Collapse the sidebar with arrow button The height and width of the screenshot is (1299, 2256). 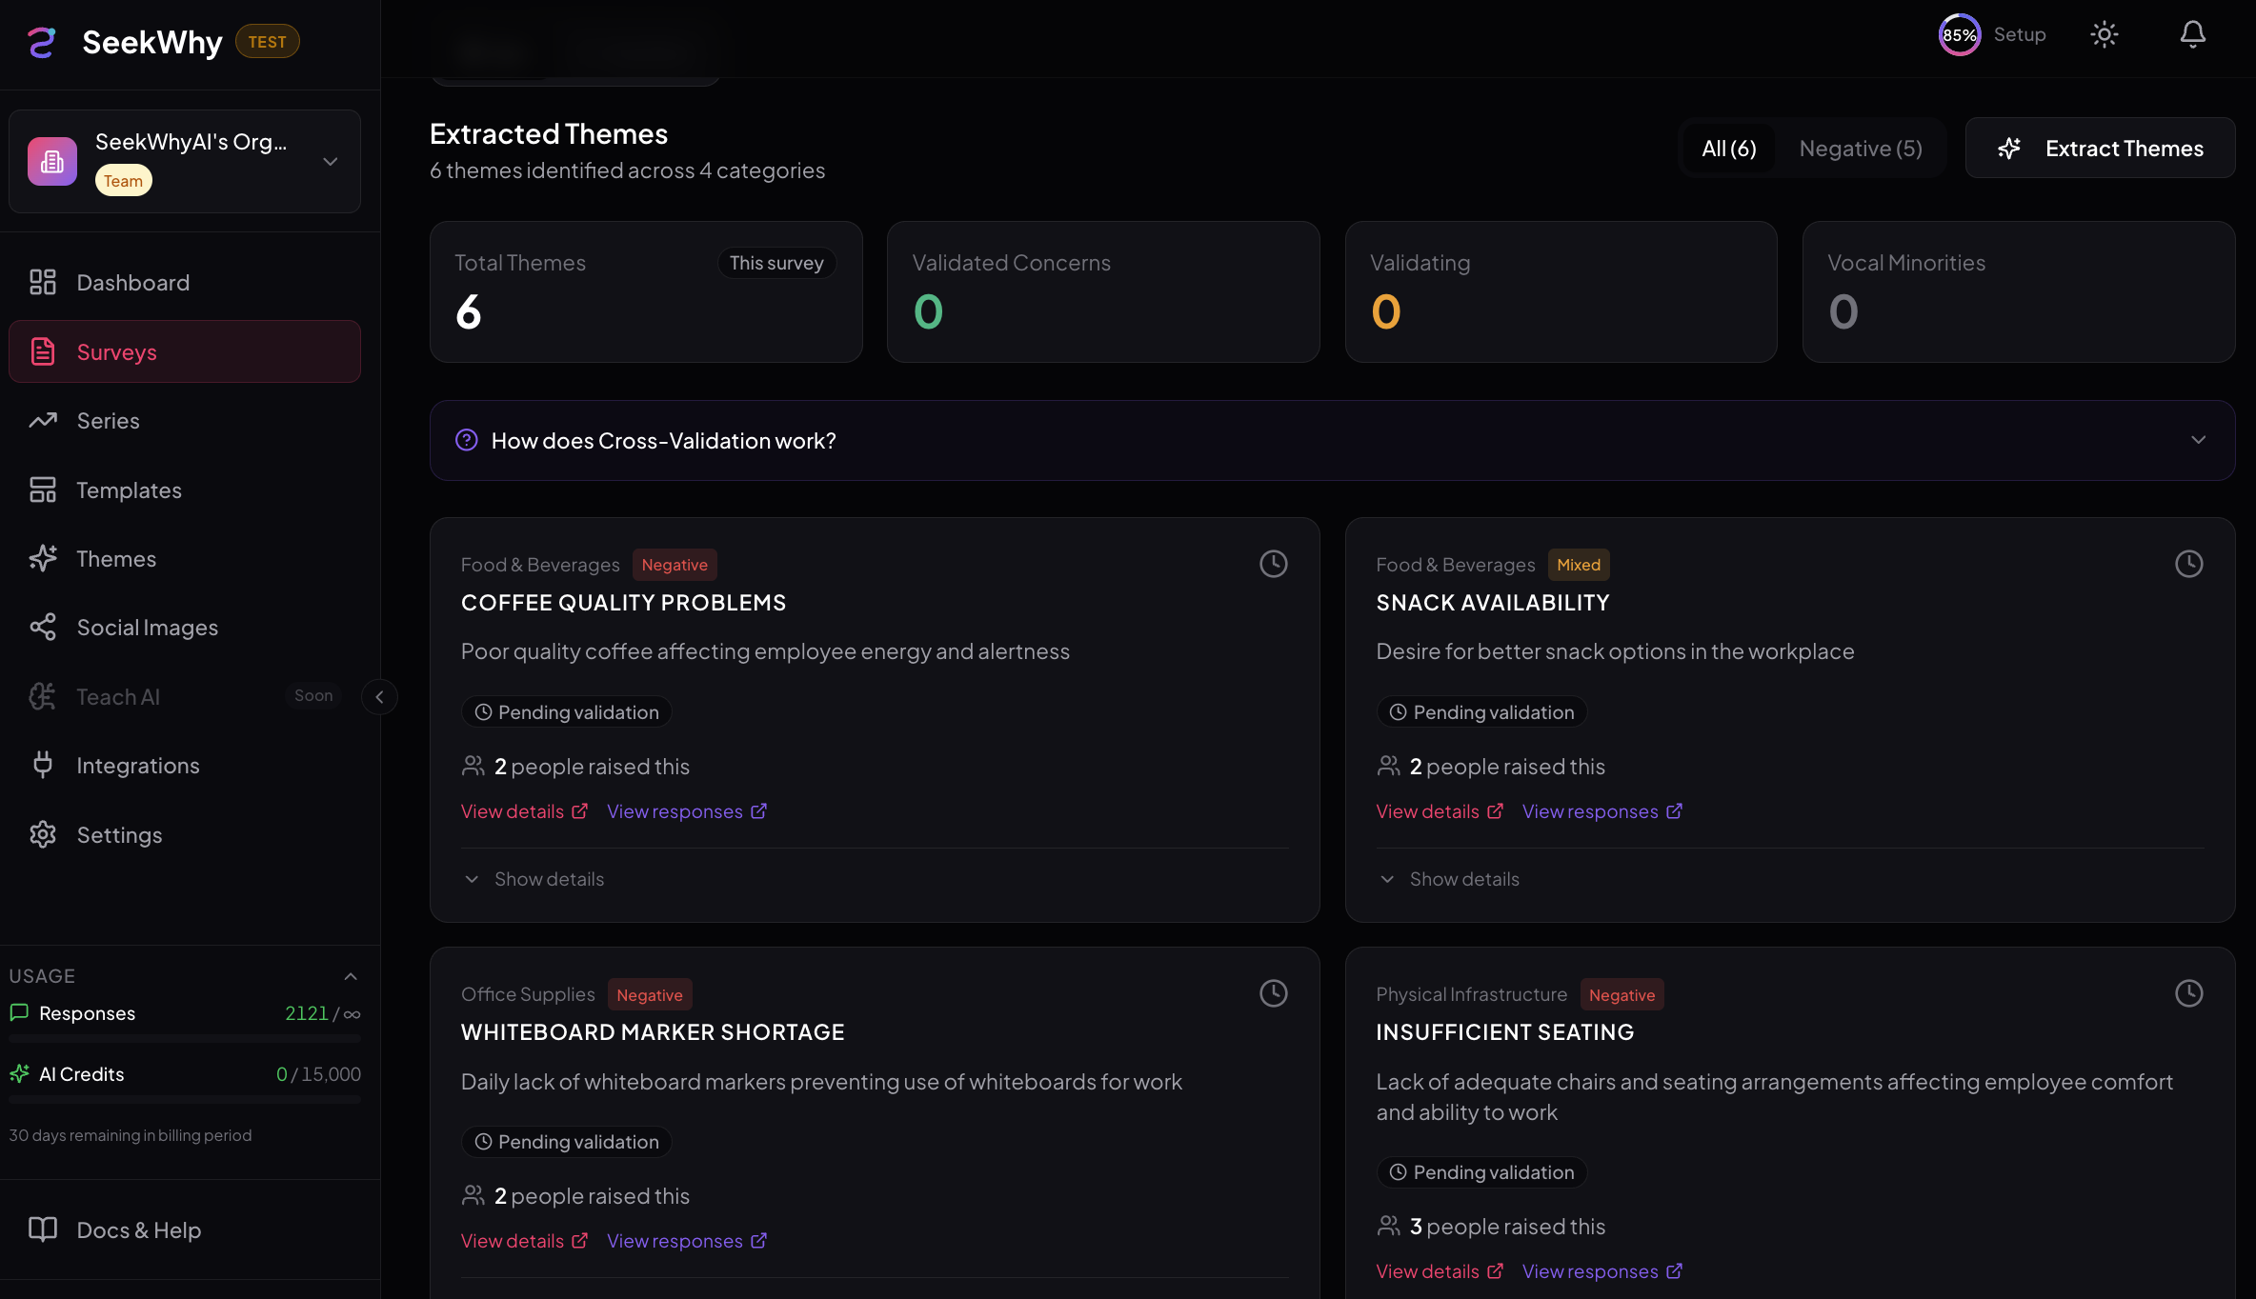379,696
